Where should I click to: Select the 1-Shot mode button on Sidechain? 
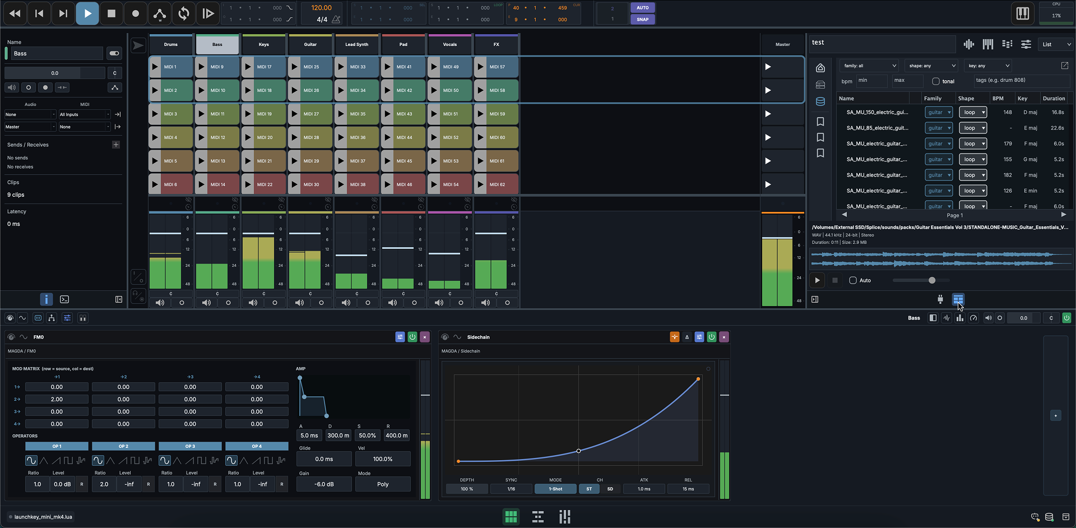pyautogui.click(x=555, y=489)
